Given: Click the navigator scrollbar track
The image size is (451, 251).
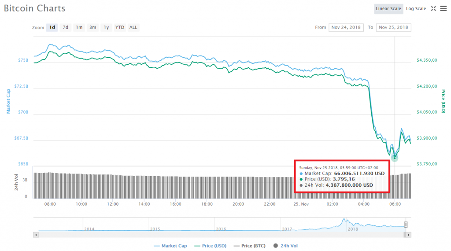Looking at the screenshot, I should (222, 235).
